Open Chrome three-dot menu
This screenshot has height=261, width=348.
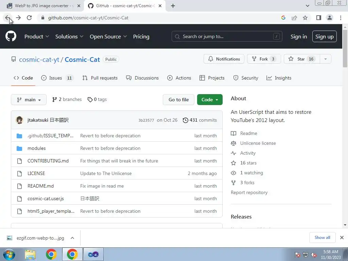341,18
